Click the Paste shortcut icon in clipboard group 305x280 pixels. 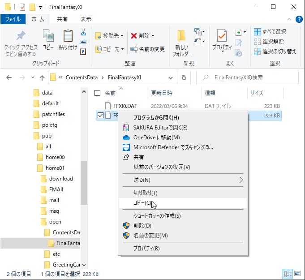click(83, 52)
